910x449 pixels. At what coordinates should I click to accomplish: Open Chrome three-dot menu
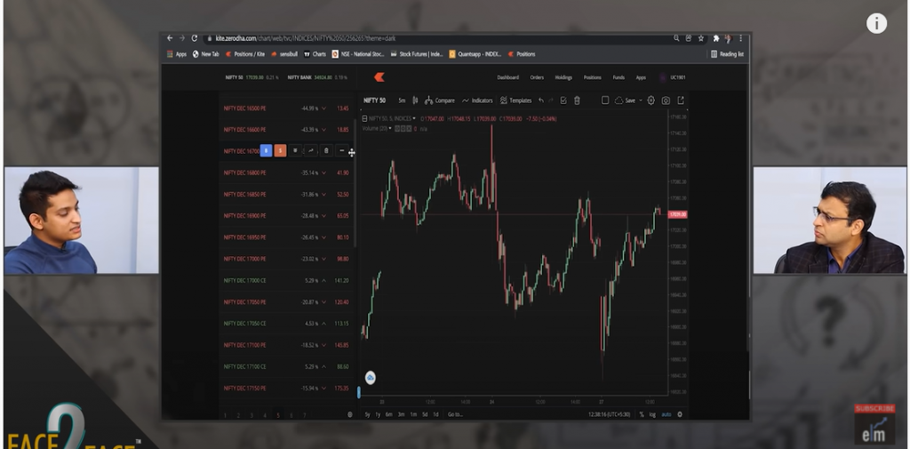[x=740, y=38]
